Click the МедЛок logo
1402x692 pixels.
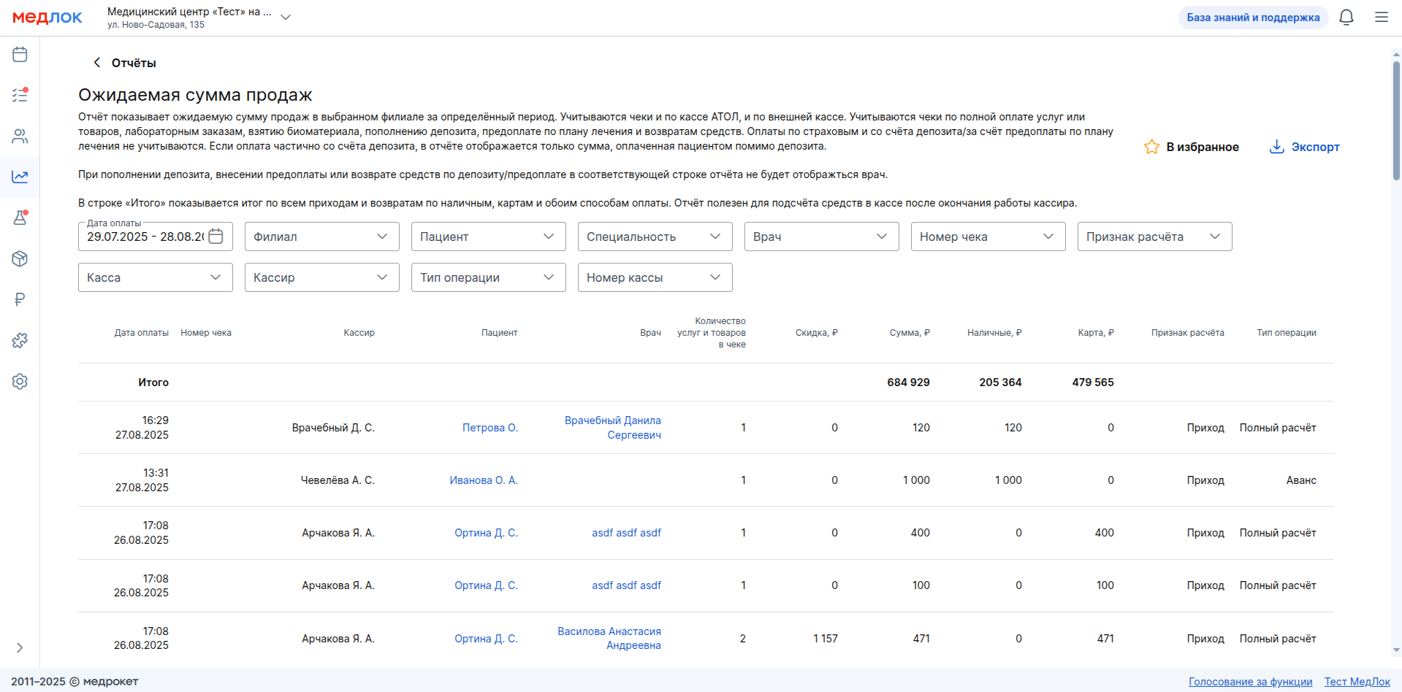pos(47,18)
